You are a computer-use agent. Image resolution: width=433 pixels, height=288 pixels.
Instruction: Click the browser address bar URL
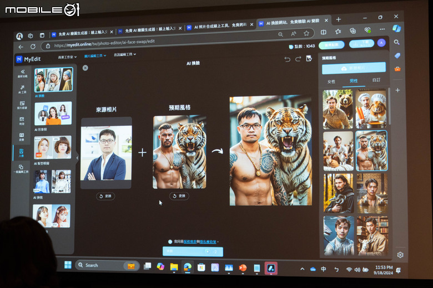[x=104, y=43]
